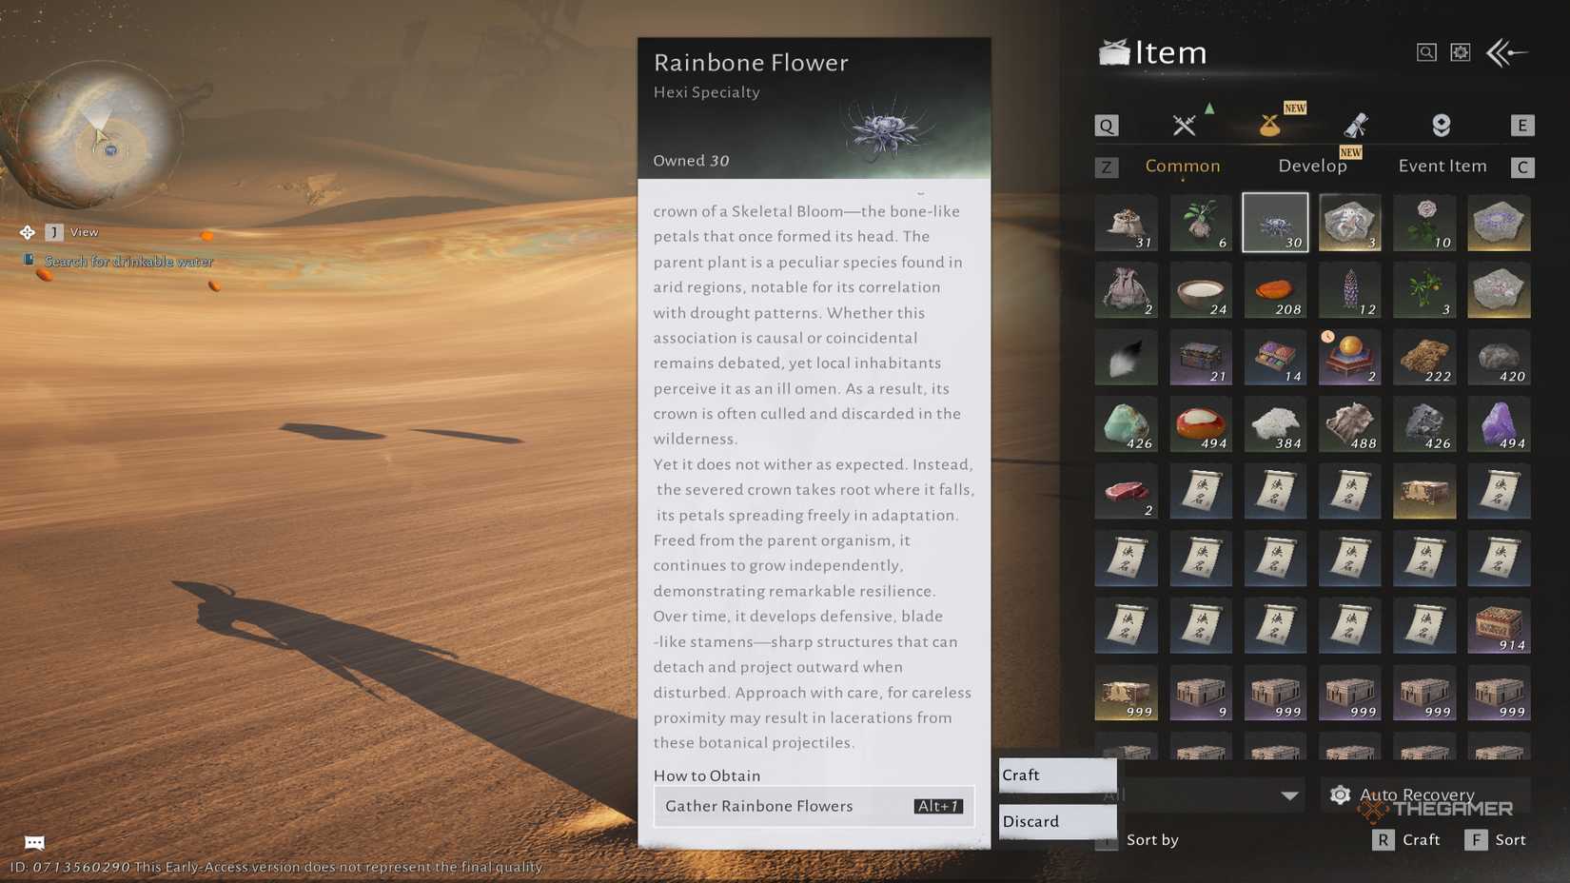
Task: Click the Auto Recovery gear icon
Action: [1340, 795]
